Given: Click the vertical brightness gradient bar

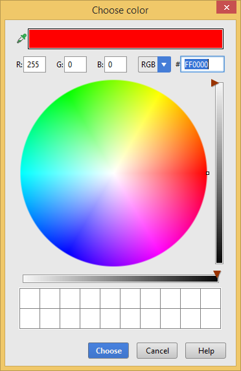Looking at the screenshot, I should [219, 173].
